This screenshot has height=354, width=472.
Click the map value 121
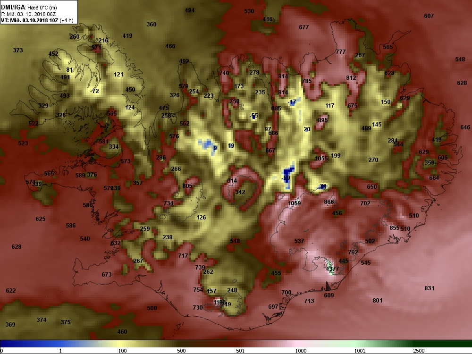click(x=118, y=75)
